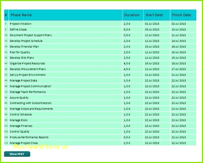The width and height of the screenshot is (203, 163).
Task: Click Develop Procurement Plans duration cell
Action: point(133,69)
